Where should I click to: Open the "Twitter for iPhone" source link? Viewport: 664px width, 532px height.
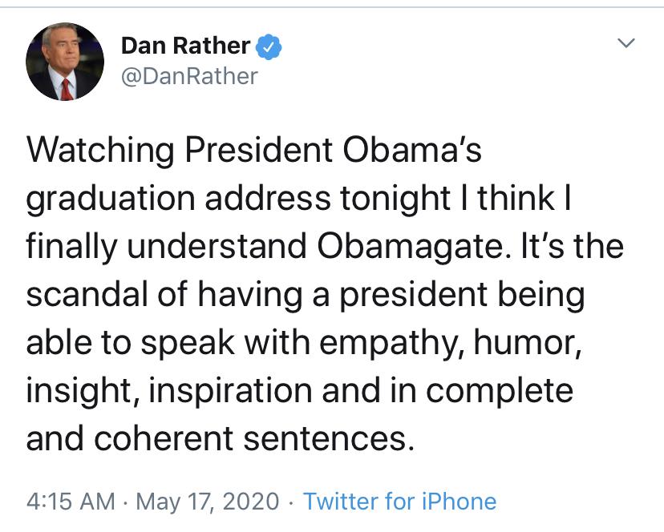pyautogui.click(x=400, y=502)
